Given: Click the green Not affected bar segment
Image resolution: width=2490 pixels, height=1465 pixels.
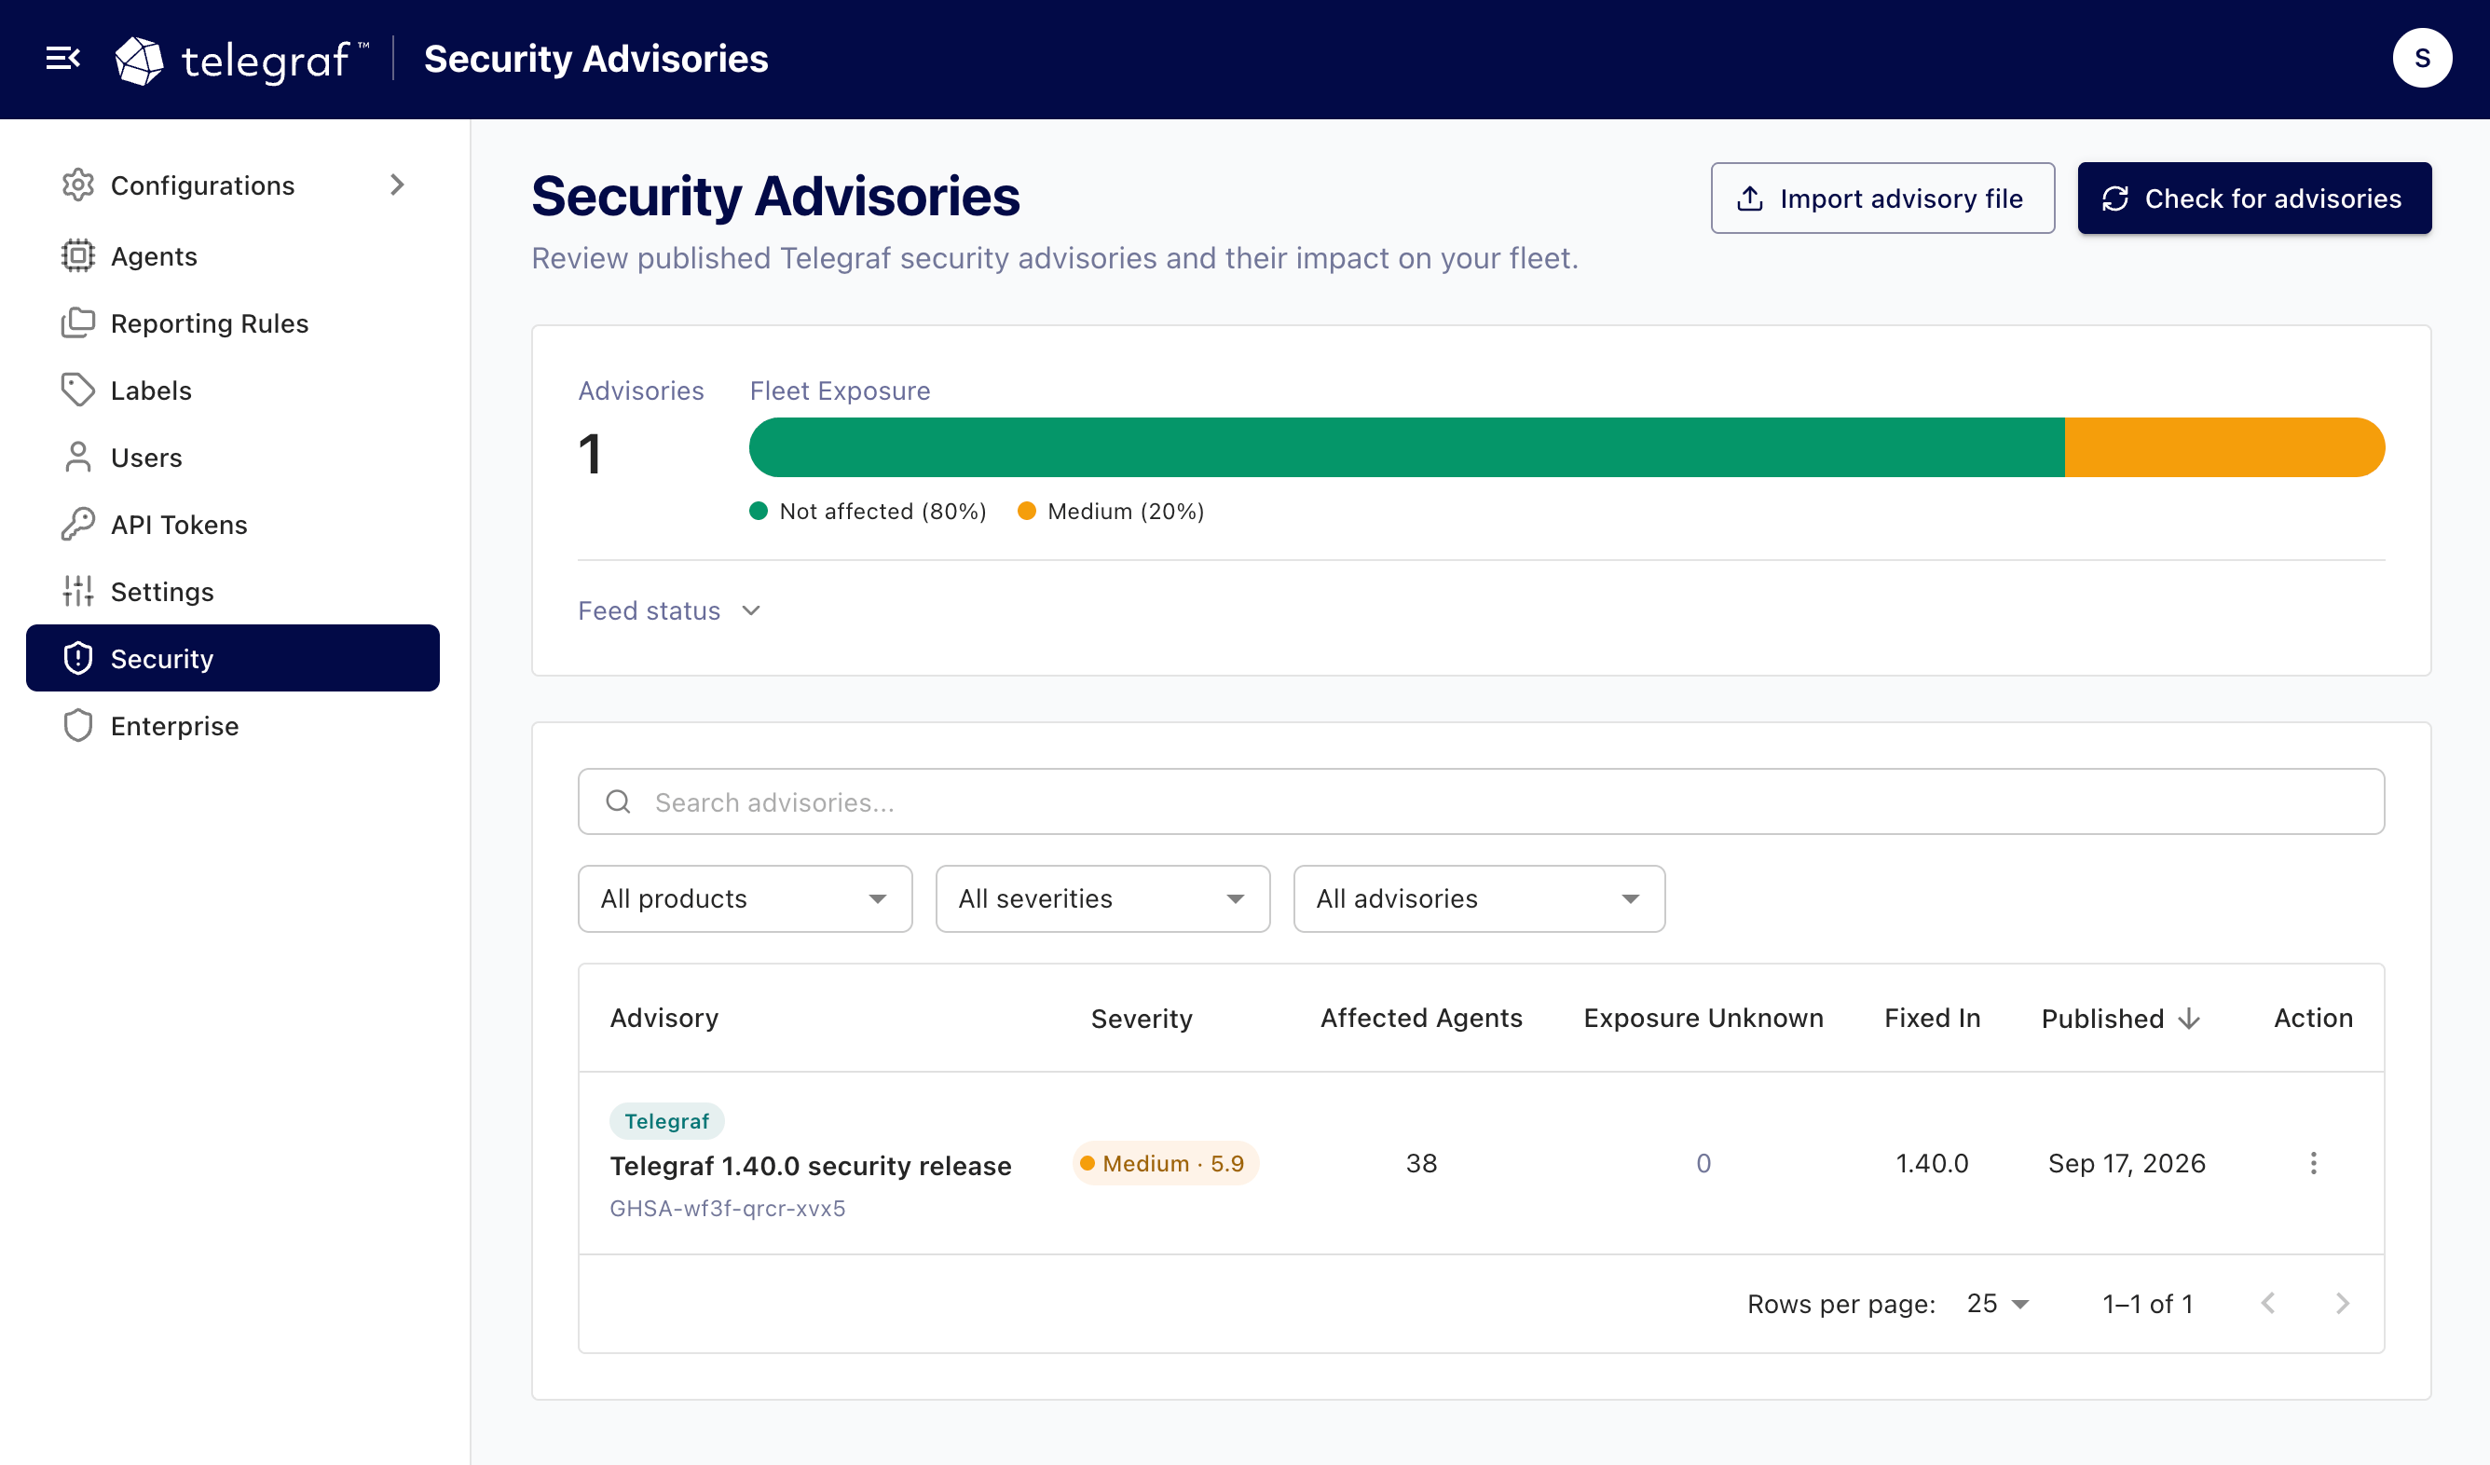Looking at the screenshot, I should click(x=1407, y=447).
